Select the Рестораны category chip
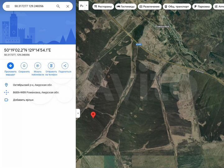Viewport: 224px width, 168px height. pyautogui.click(x=103, y=7)
